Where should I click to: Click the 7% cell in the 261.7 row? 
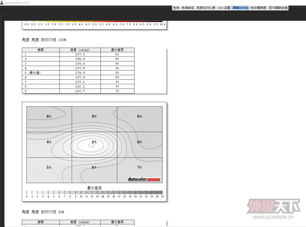(x=117, y=91)
